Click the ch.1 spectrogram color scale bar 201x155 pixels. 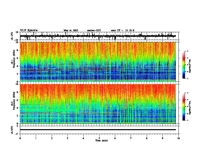point(184,65)
